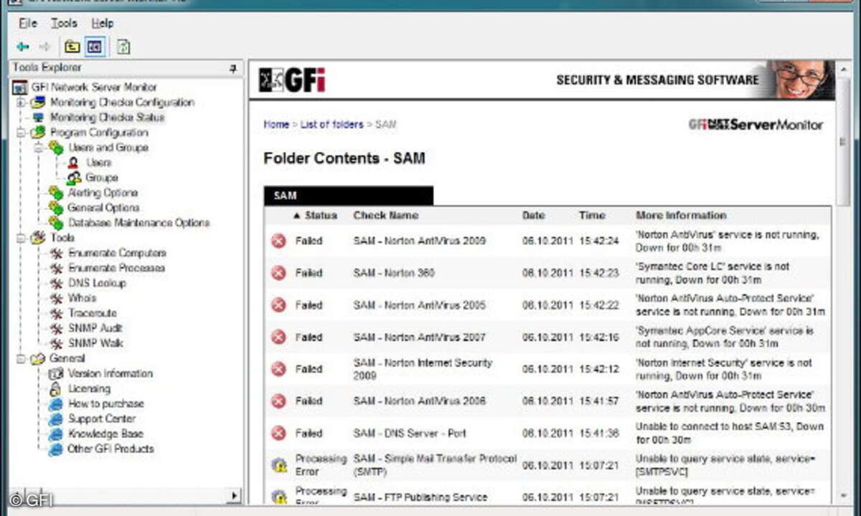Click the Other GFI Products icon
The width and height of the screenshot is (861, 516).
pyautogui.click(x=55, y=449)
